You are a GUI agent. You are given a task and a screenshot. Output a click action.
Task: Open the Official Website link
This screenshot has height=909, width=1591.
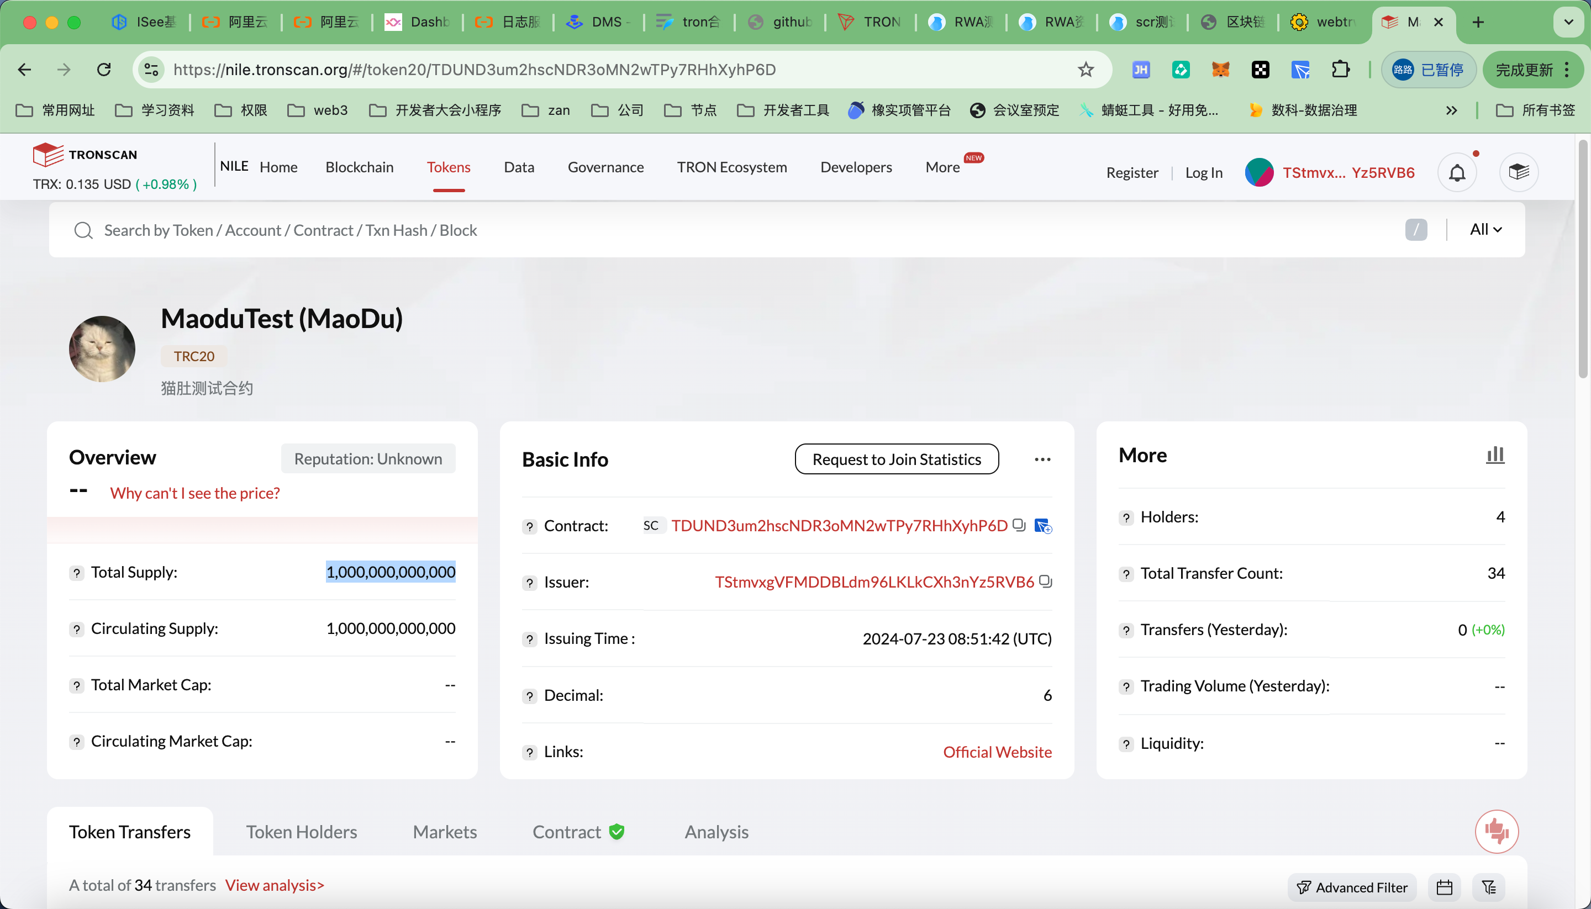(x=997, y=752)
